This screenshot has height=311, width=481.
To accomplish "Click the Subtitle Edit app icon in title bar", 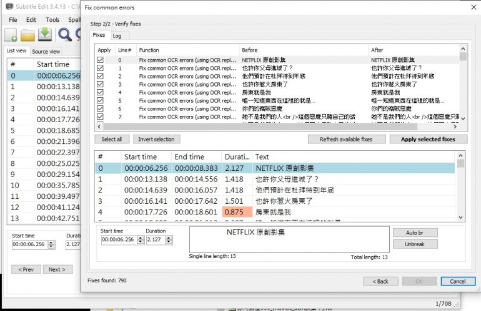I will 9,6.
